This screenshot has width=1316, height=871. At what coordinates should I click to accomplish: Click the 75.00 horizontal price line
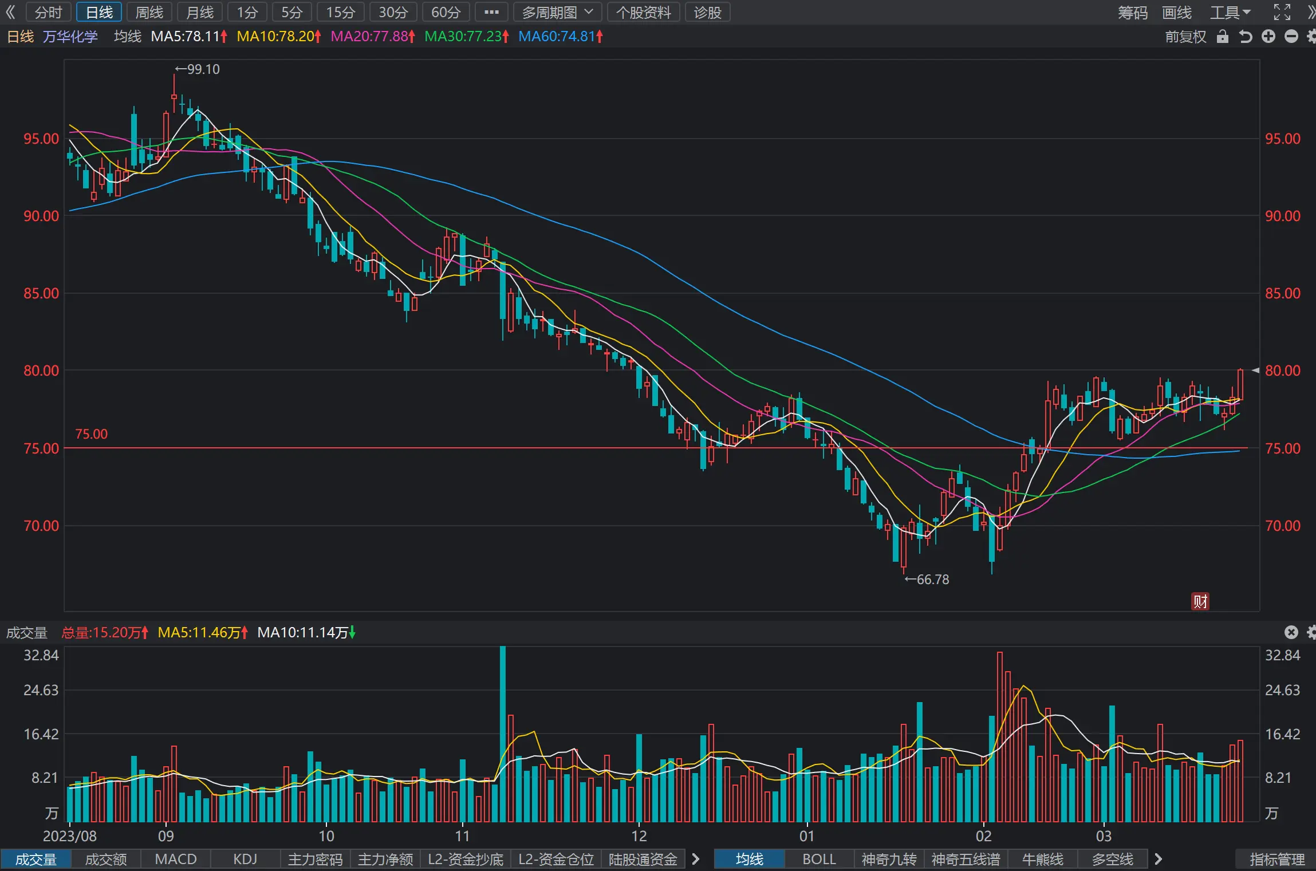click(656, 448)
